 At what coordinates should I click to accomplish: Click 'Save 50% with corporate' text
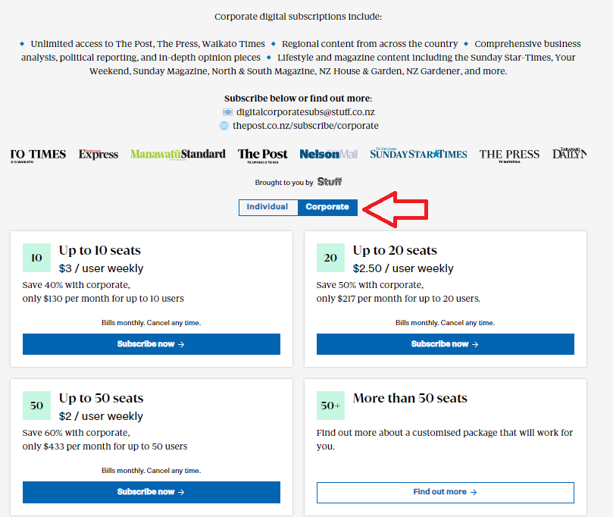click(370, 285)
